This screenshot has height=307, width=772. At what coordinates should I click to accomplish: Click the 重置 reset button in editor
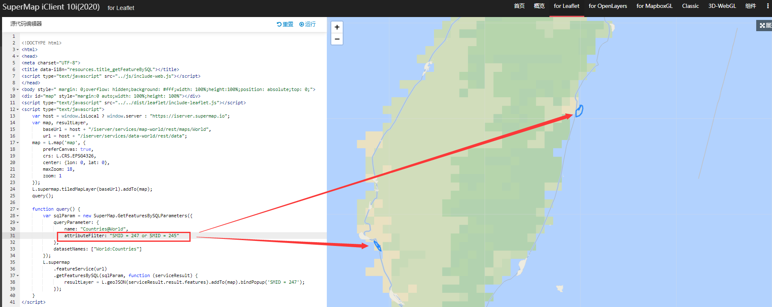285,24
